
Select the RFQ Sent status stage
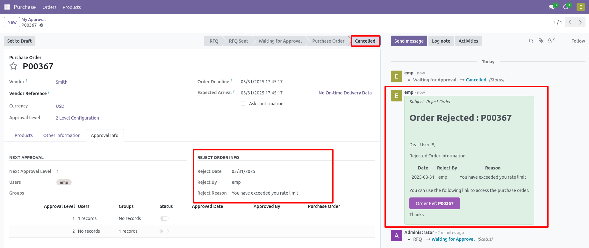pos(238,41)
